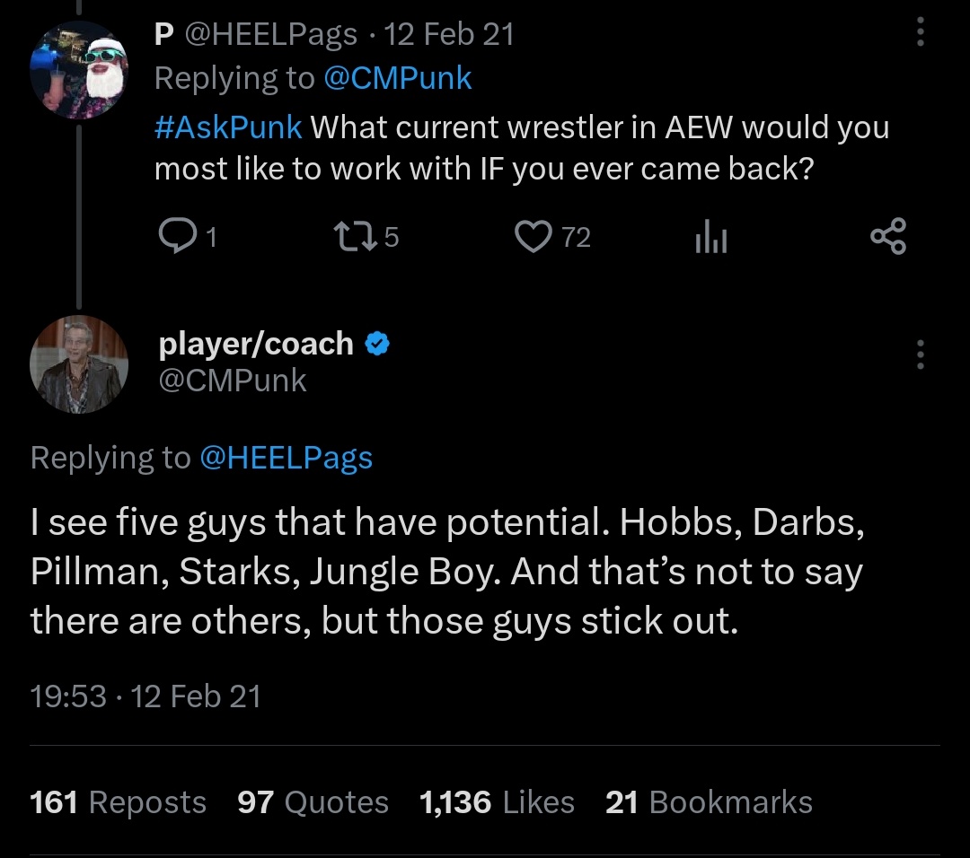Open CMPunk profile avatar picture
This screenshot has width=970, height=858.
pyautogui.click(x=79, y=363)
